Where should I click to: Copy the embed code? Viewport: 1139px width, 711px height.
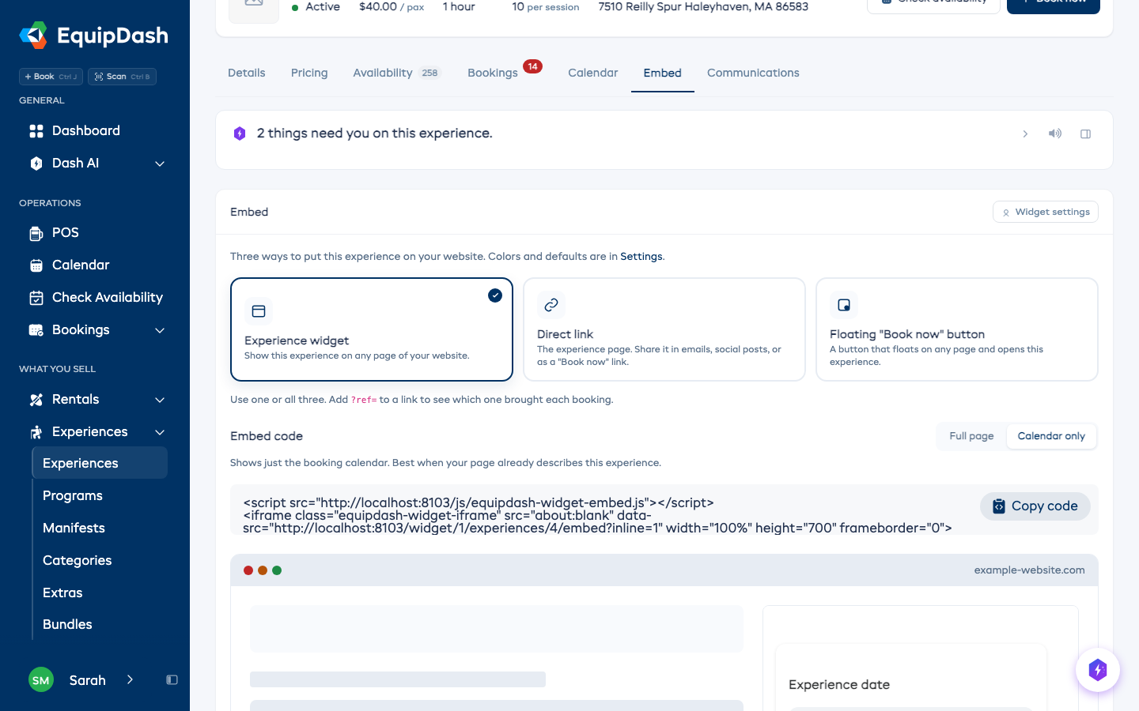tap(1035, 506)
